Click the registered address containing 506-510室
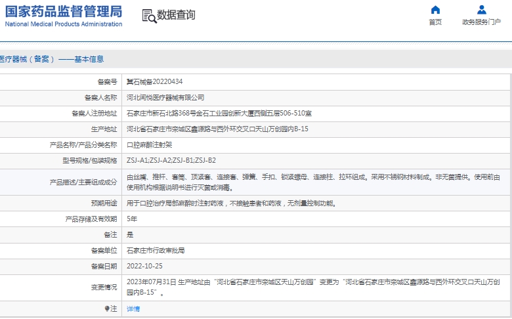The height and width of the screenshot is (319, 512). 219,114
